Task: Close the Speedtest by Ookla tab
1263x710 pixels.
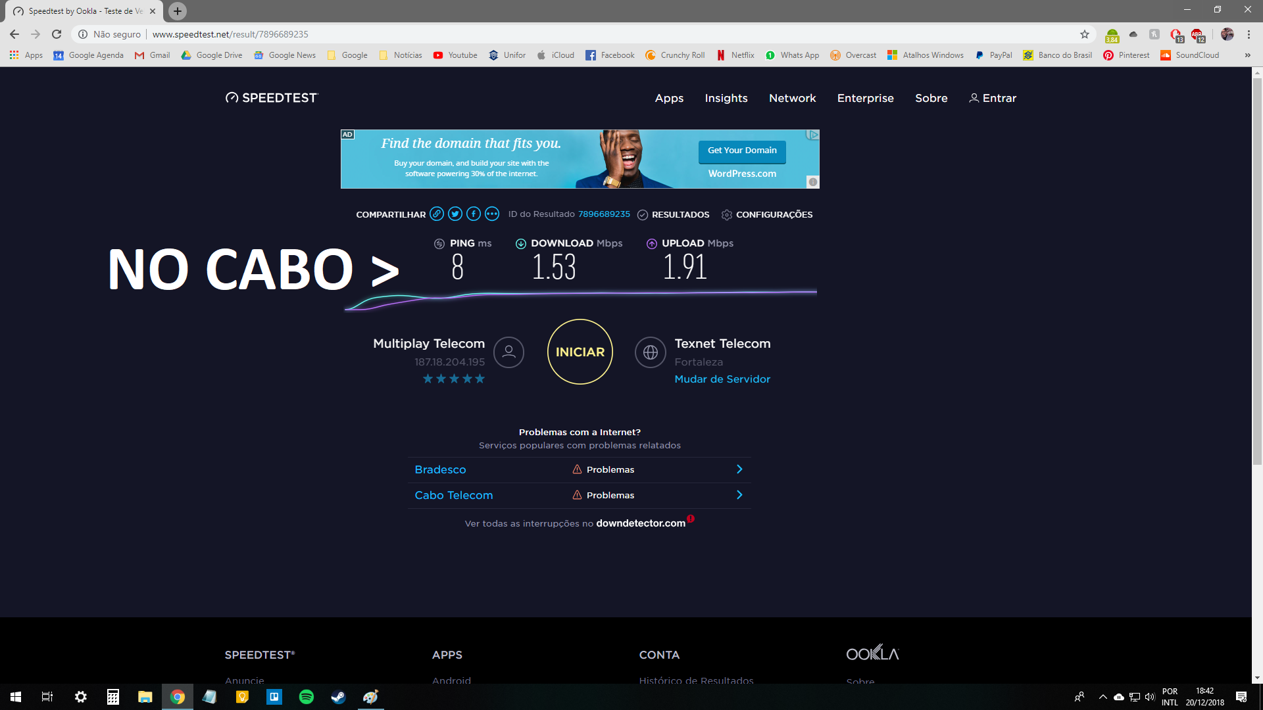Action: 153,11
